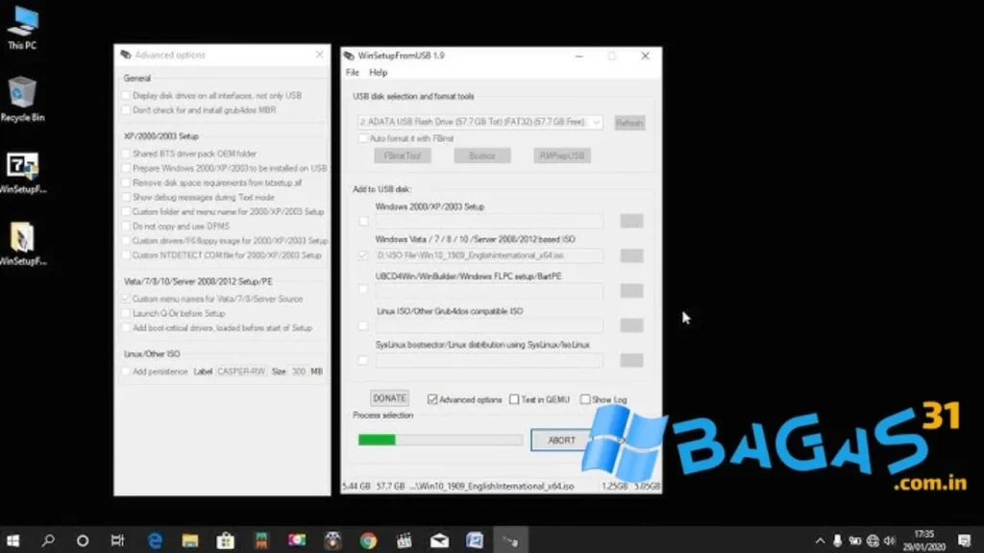This screenshot has height=553, width=984.
Task: Open network globe icon in tray
Action: click(x=873, y=541)
